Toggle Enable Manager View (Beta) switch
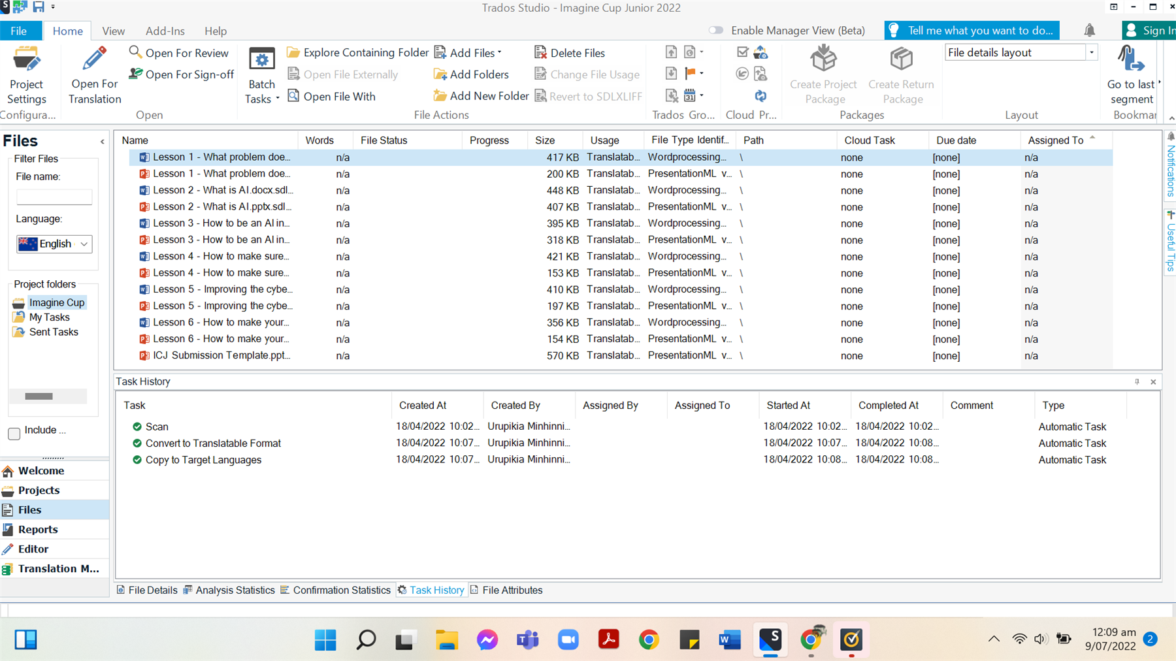The width and height of the screenshot is (1176, 661). pyautogui.click(x=716, y=31)
